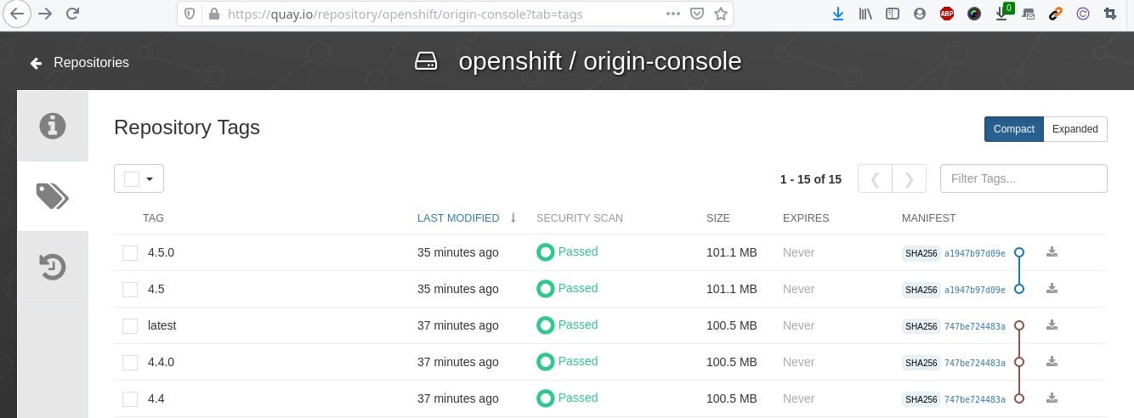
Task: Open the Firefox account avatar icon
Action: point(919,14)
